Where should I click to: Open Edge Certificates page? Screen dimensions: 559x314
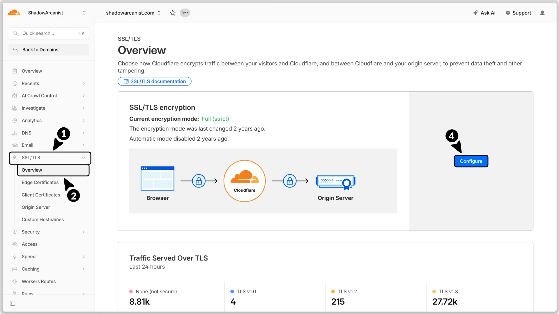(40, 183)
